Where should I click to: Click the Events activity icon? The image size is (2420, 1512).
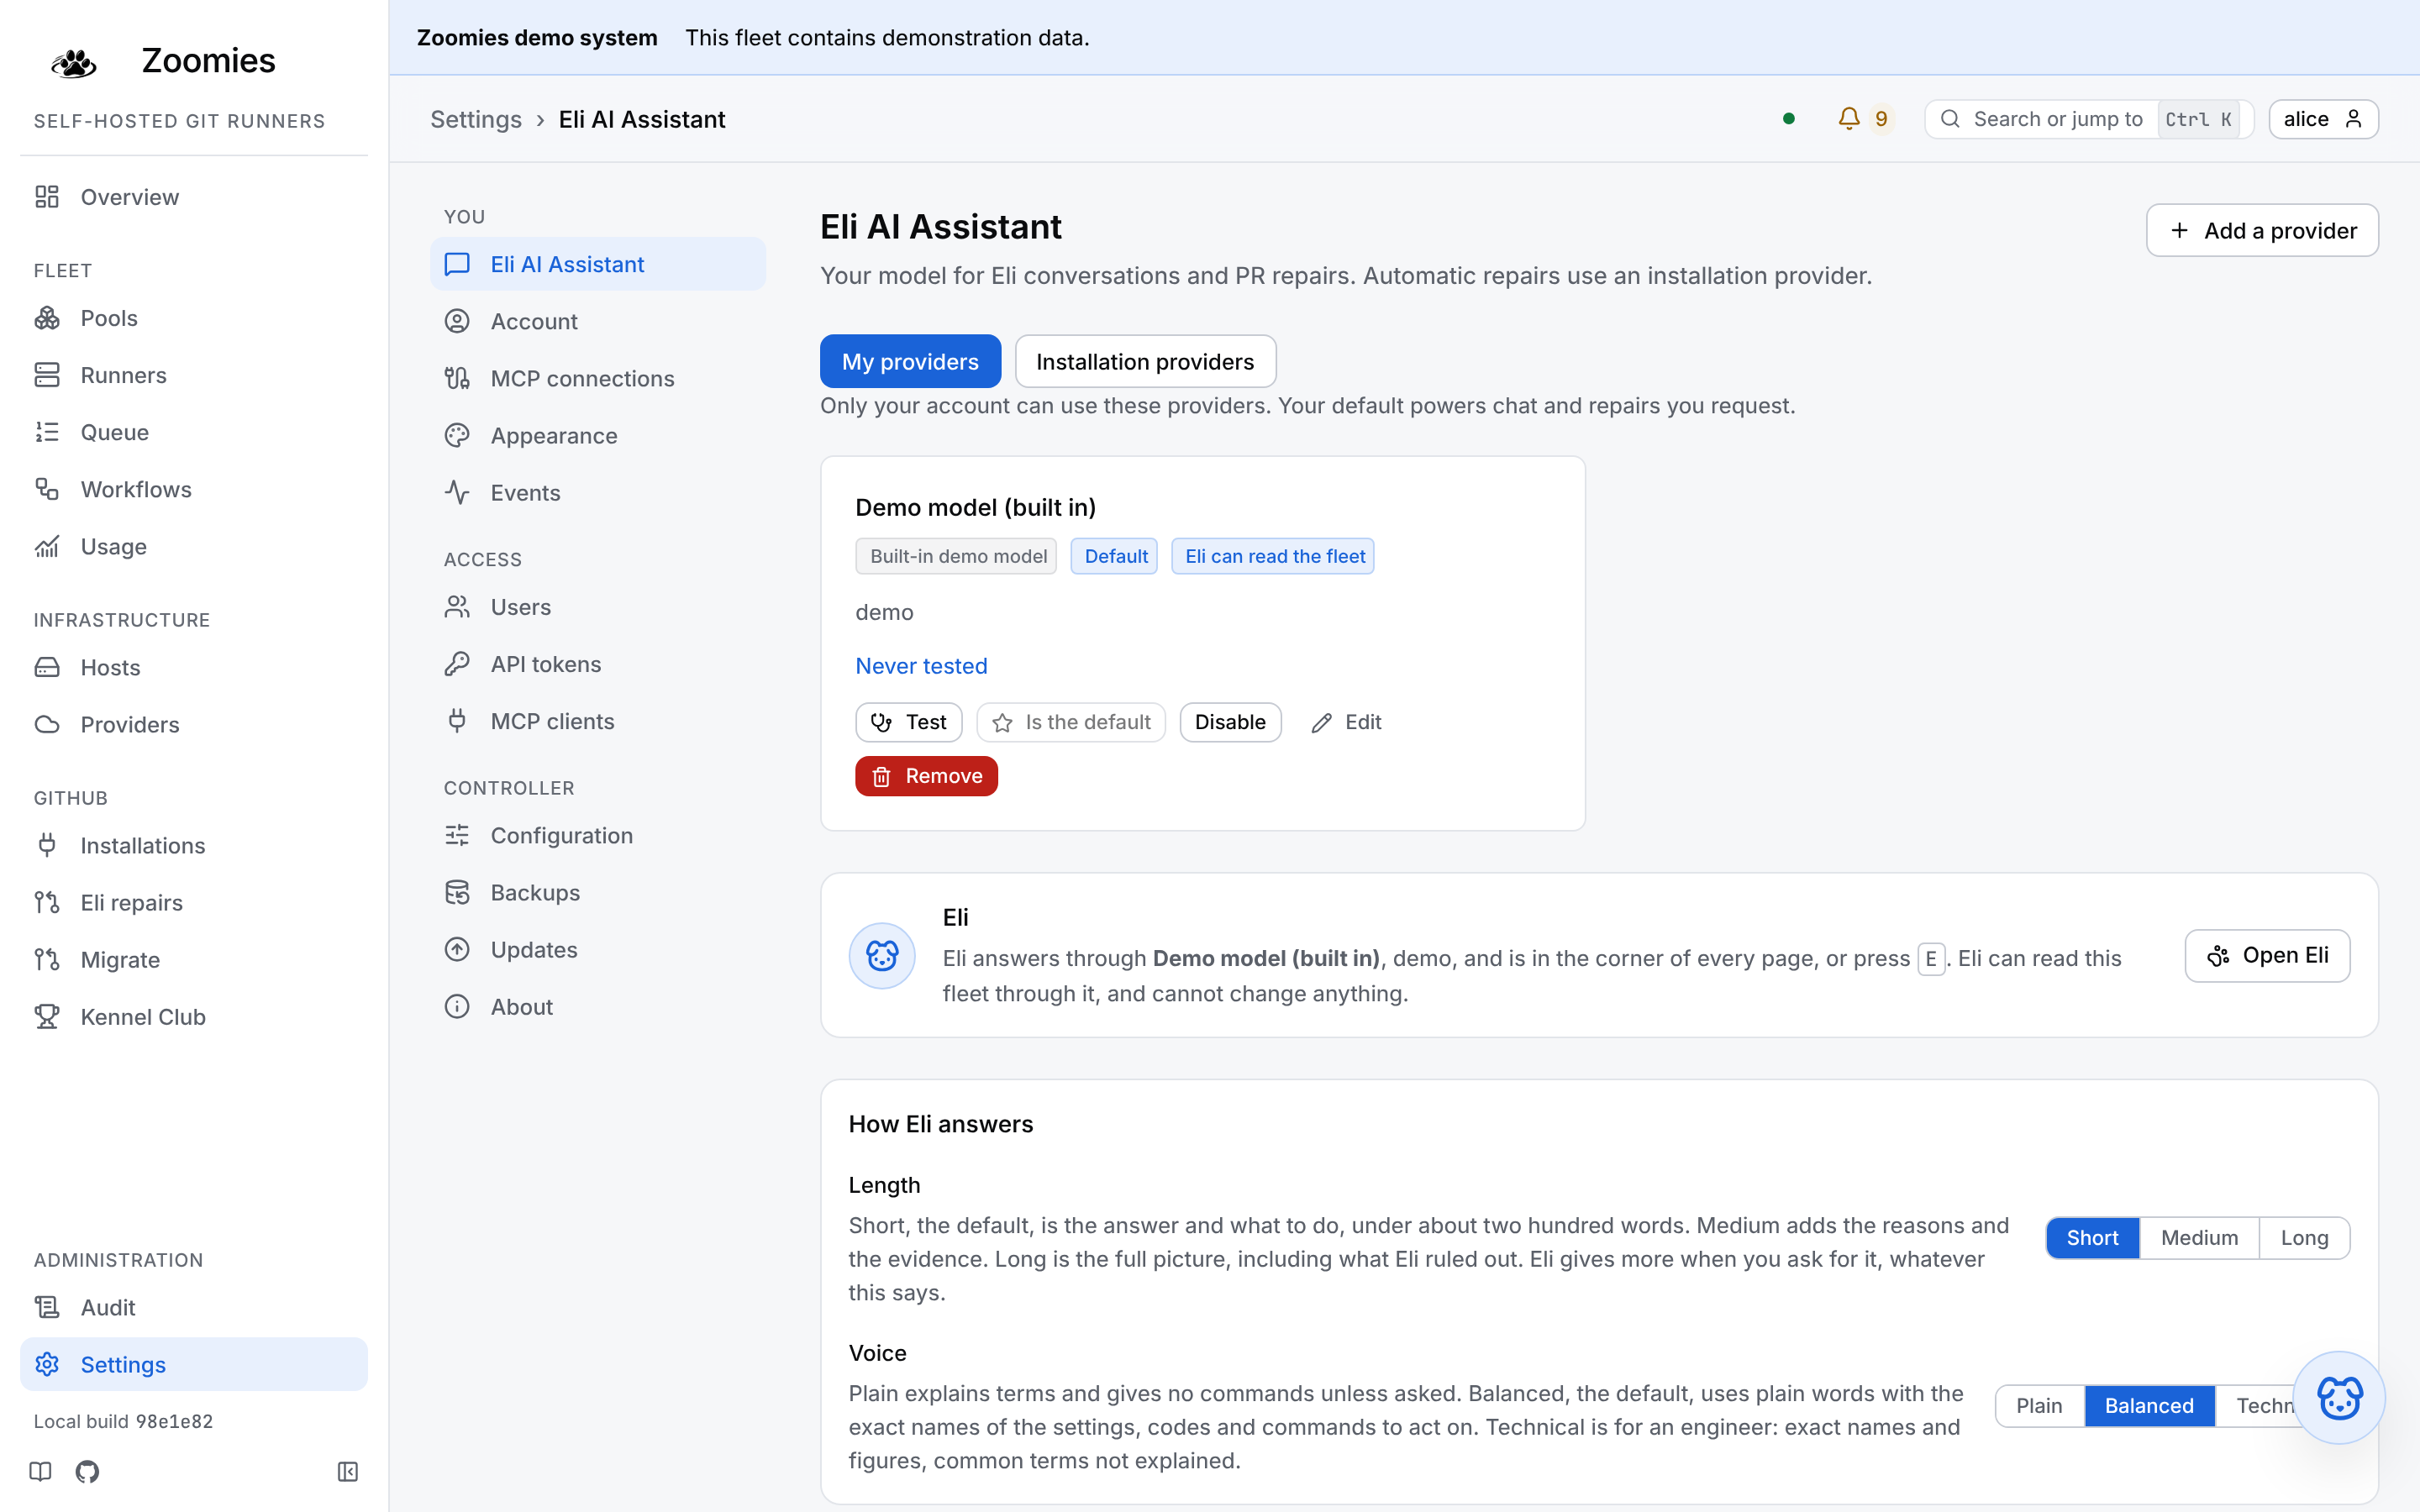point(457,492)
